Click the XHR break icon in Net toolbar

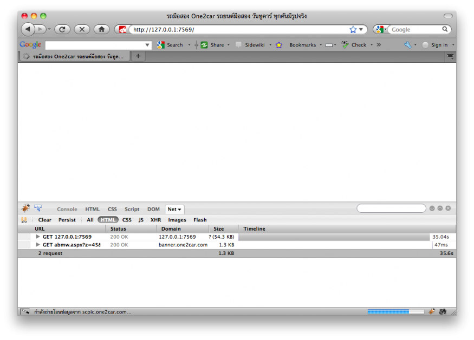(24, 220)
